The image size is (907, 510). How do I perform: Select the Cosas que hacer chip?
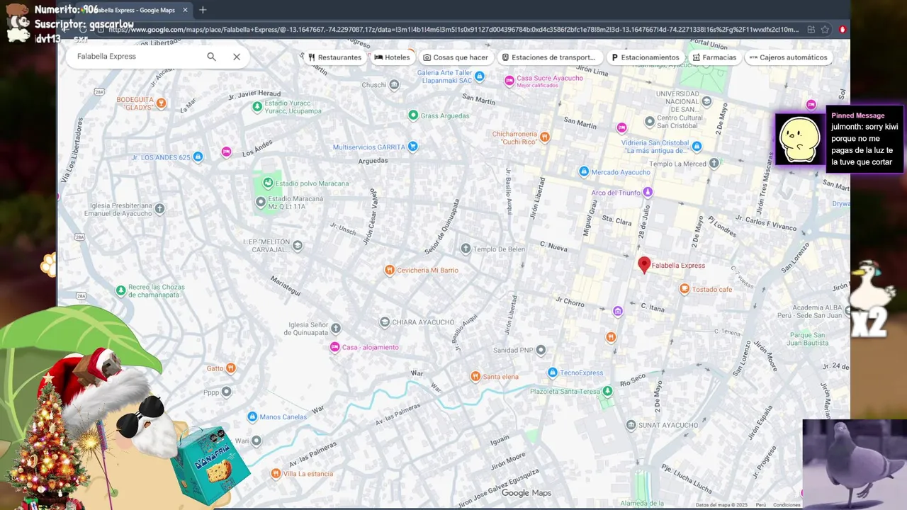[x=456, y=57]
